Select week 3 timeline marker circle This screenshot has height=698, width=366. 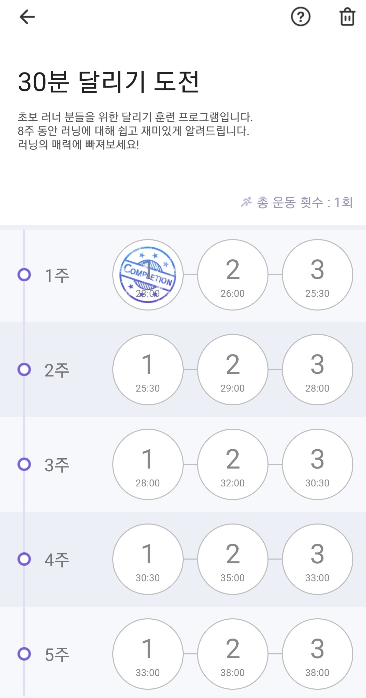click(24, 464)
